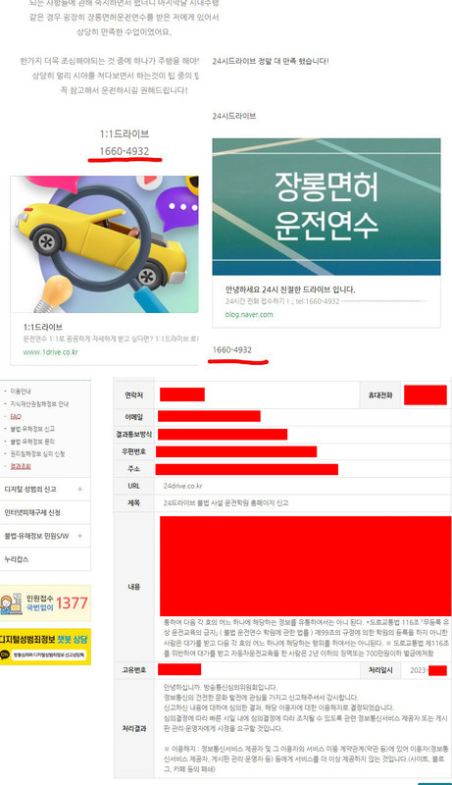The image size is (452, 785).
Task: Click the 민원접수 1377 banner icon
Action: [11, 603]
